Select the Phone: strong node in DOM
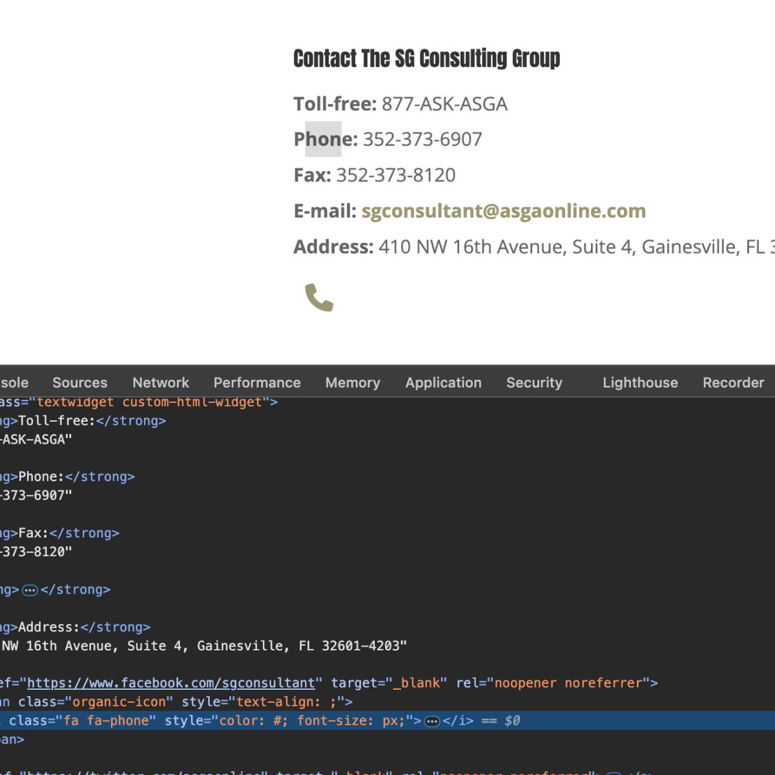This screenshot has width=775, height=775. pos(67,477)
